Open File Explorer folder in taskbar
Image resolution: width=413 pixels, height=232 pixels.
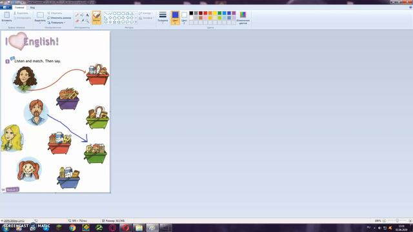139,227
